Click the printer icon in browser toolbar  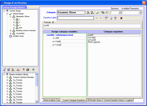coord(28,70)
